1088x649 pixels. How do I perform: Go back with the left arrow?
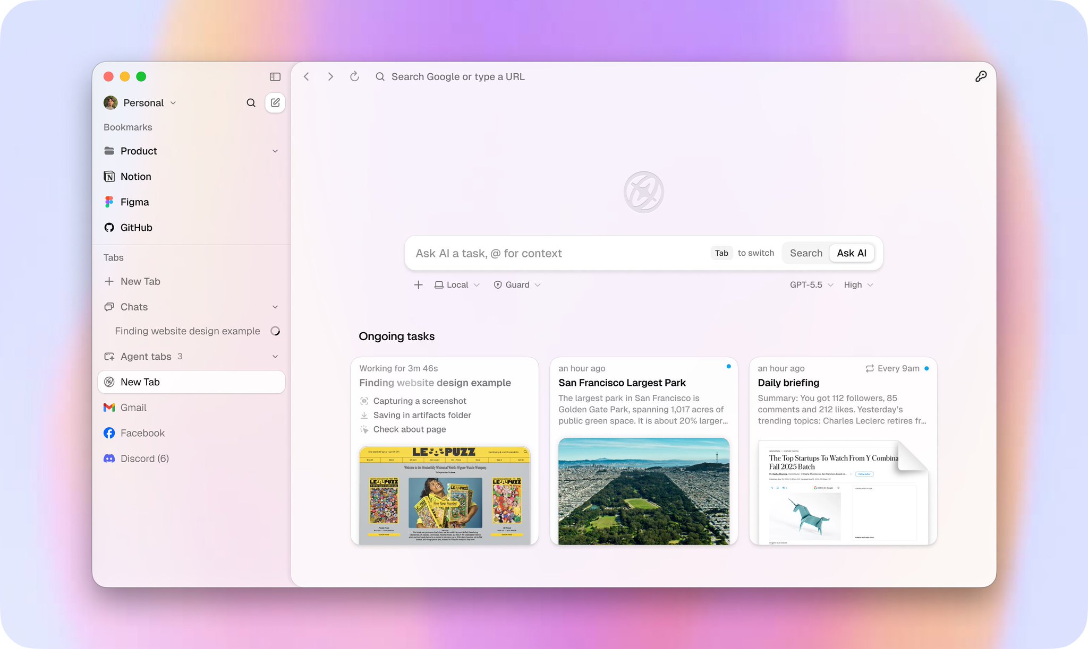pos(307,76)
